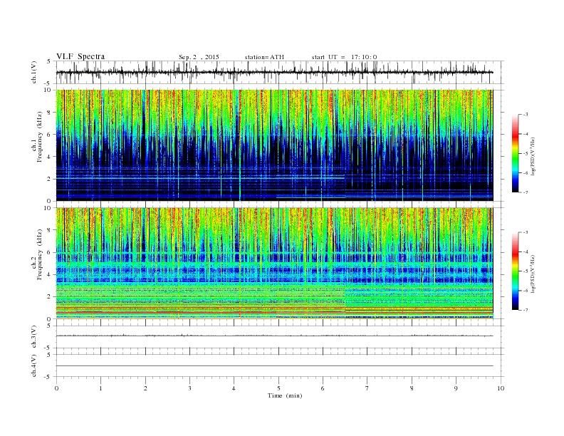564x436 pixels.
Task: Click the ch.2 spectrogram panel
Action: (274, 264)
